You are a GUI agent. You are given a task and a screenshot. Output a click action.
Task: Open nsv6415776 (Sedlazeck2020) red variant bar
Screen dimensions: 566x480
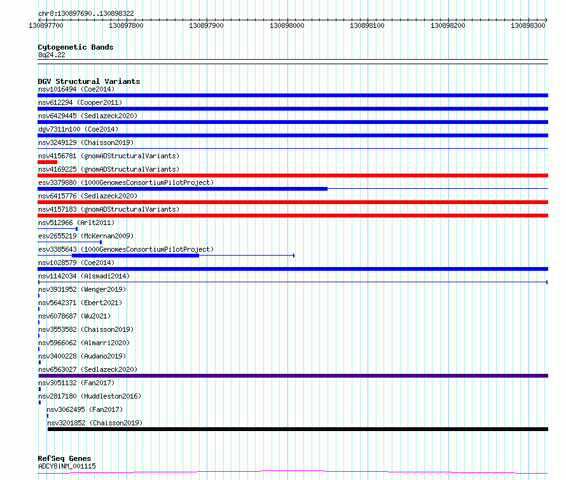[x=293, y=202]
